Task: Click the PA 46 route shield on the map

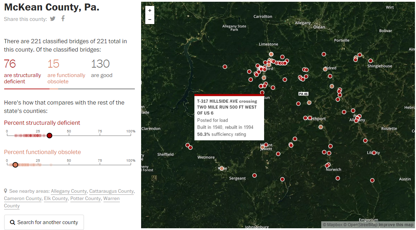Action: [x=303, y=93]
